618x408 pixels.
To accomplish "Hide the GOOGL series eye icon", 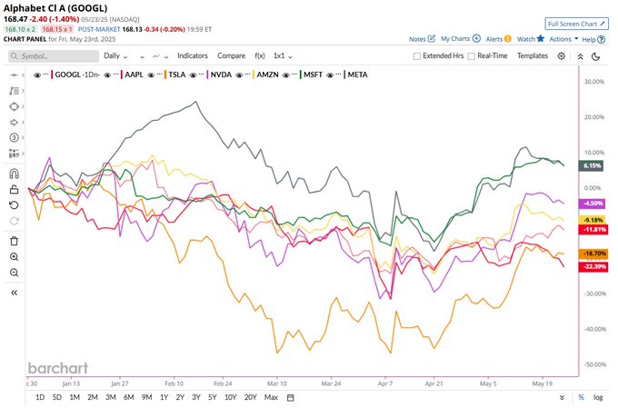I will [x=37, y=75].
